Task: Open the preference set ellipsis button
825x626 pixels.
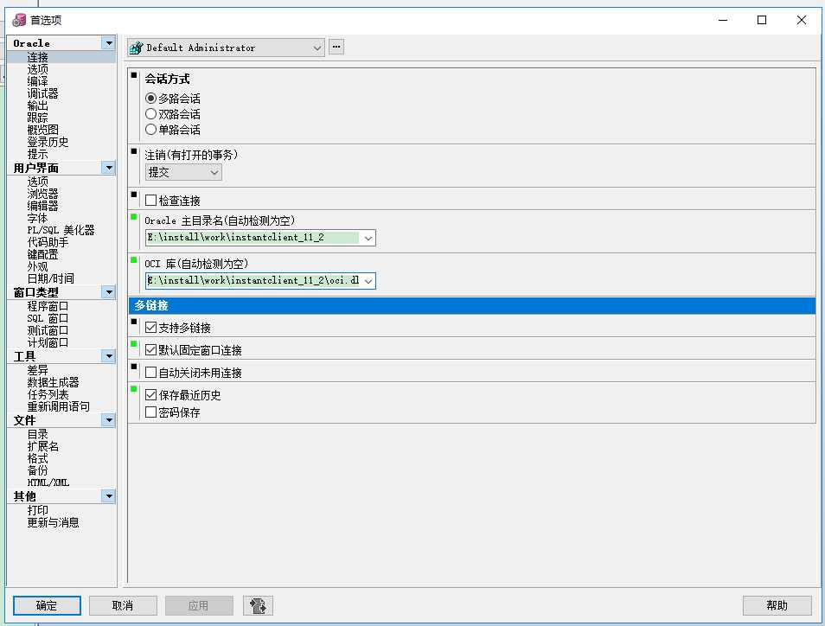Action: point(336,47)
